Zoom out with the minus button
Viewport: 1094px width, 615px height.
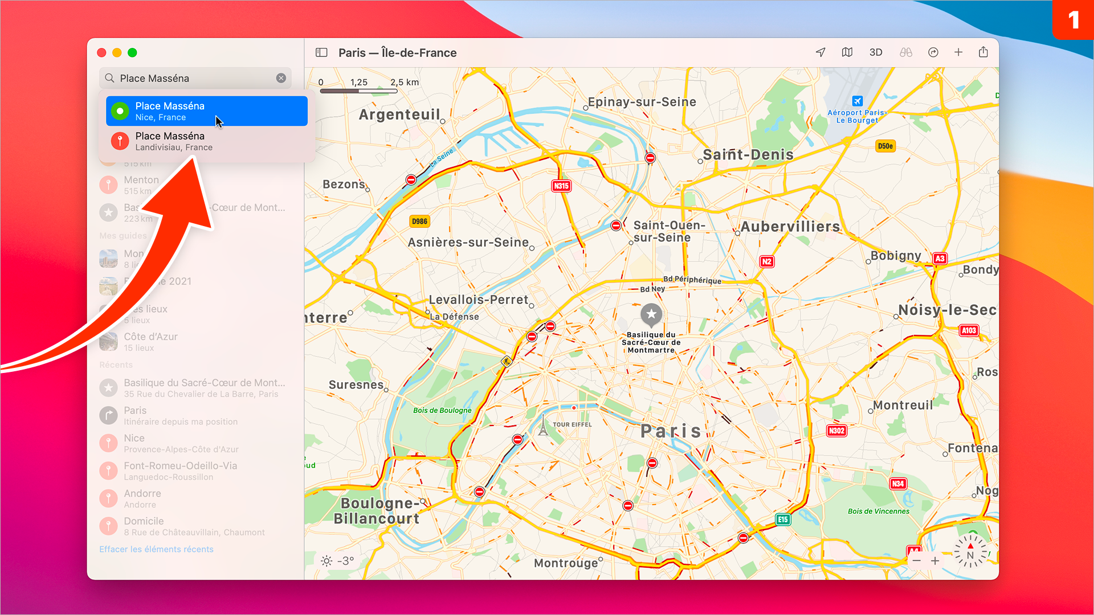916,561
